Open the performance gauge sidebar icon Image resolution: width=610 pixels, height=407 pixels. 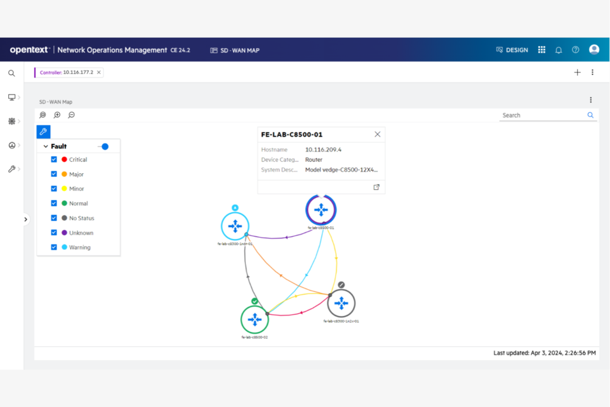pos(12,145)
